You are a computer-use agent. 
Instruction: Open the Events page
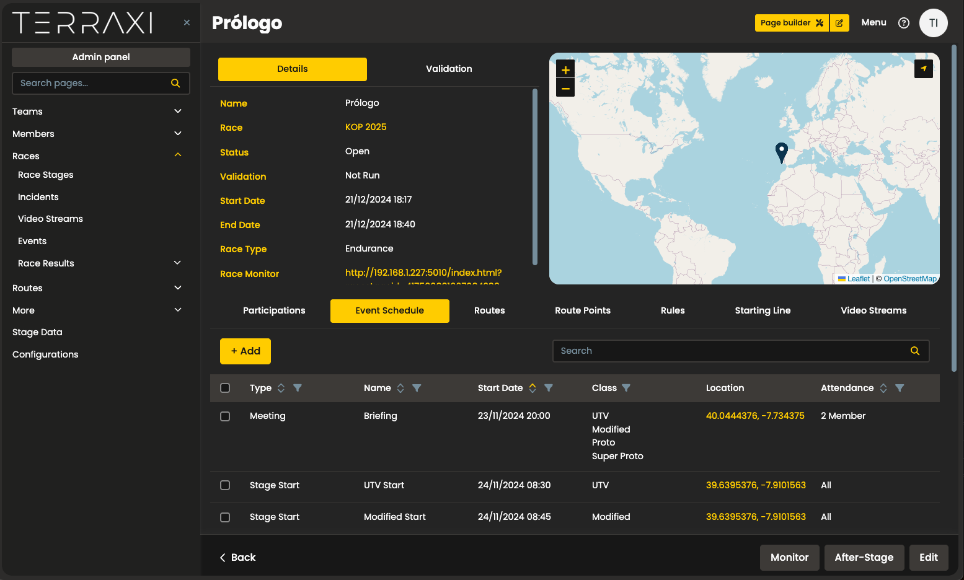click(x=32, y=241)
